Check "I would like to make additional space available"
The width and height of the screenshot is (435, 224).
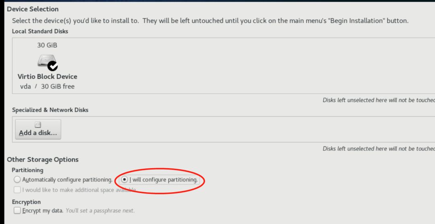17,190
